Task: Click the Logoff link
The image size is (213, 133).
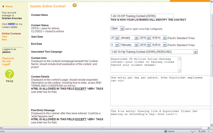Action: [6, 64]
